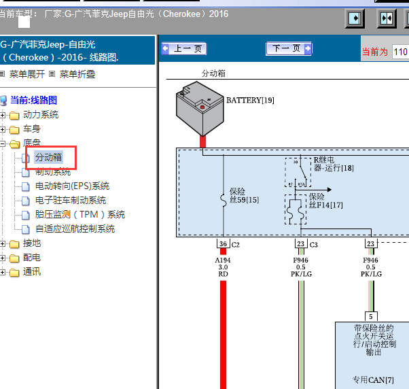Click the 保险丝59[15] fuse label
The image size is (409, 389).
(244, 196)
